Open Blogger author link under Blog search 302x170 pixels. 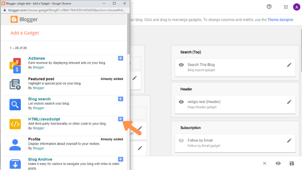[38, 108]
